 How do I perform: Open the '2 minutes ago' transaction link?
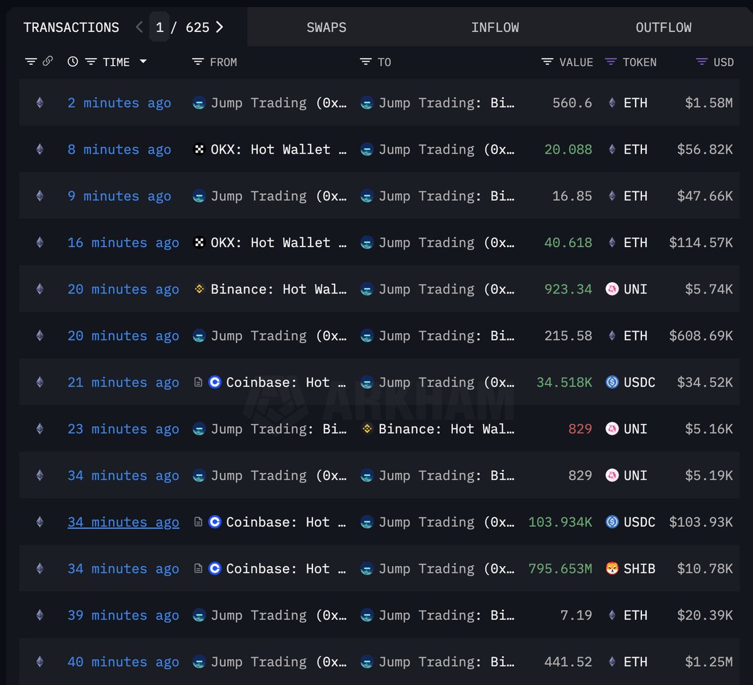(x=119, y=103)
